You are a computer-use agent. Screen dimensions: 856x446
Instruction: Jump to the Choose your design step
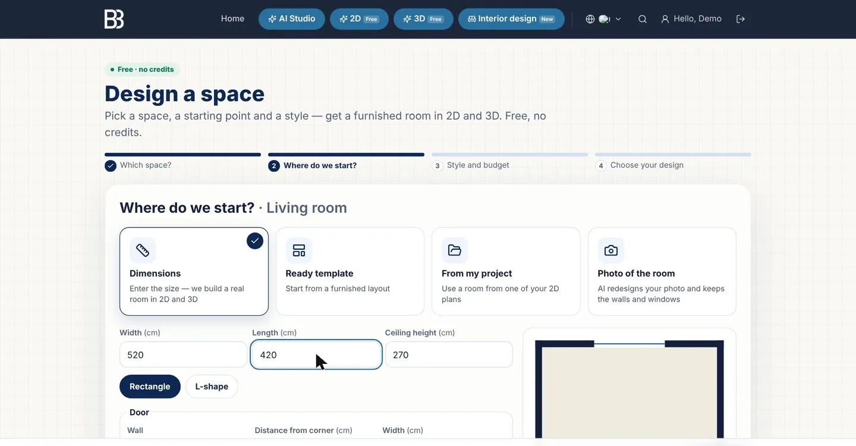[x=673, y=162]
